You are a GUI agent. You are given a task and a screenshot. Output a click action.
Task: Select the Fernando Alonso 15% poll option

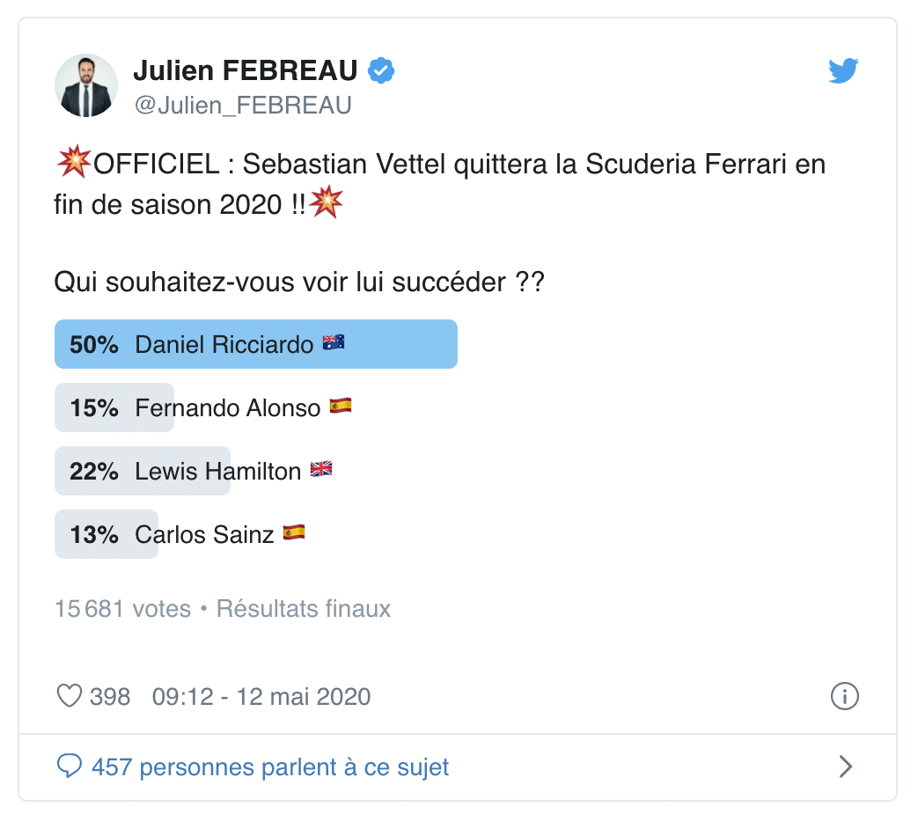[x=202, y=407]
